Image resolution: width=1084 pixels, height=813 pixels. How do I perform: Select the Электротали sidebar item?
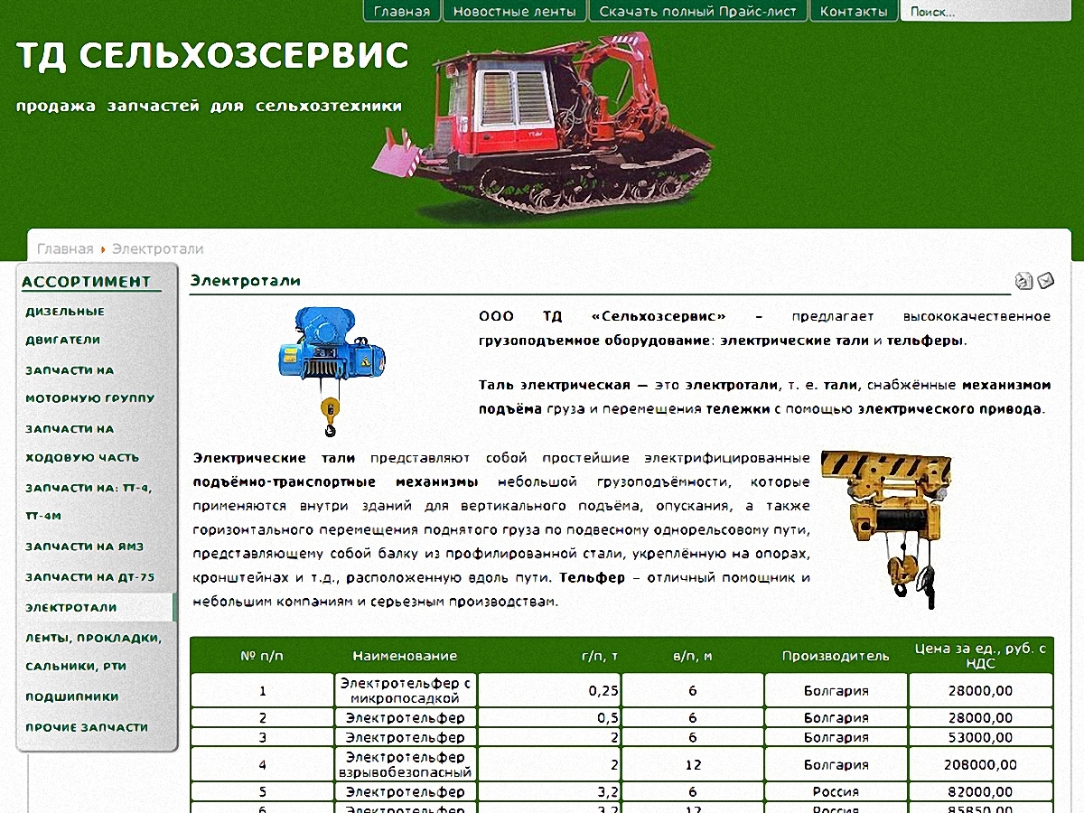point(97,607)
